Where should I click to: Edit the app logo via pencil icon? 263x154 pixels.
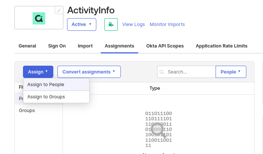click(x=59, y=11)
